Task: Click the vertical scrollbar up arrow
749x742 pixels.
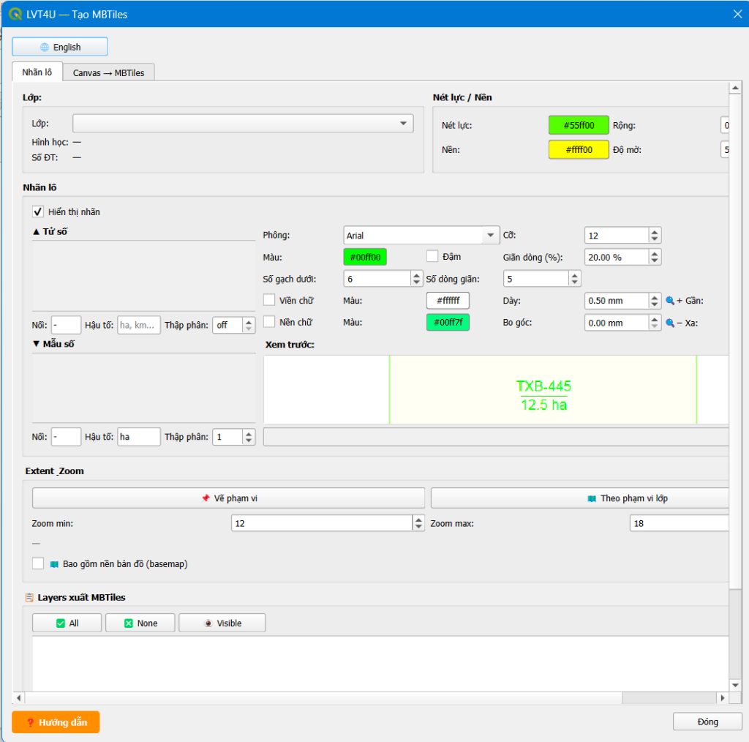Action: pyautogui.click(x=735, y=88)
